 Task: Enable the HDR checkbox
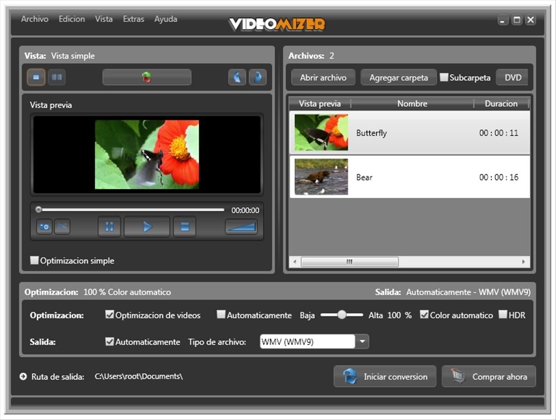pos(502,314)
